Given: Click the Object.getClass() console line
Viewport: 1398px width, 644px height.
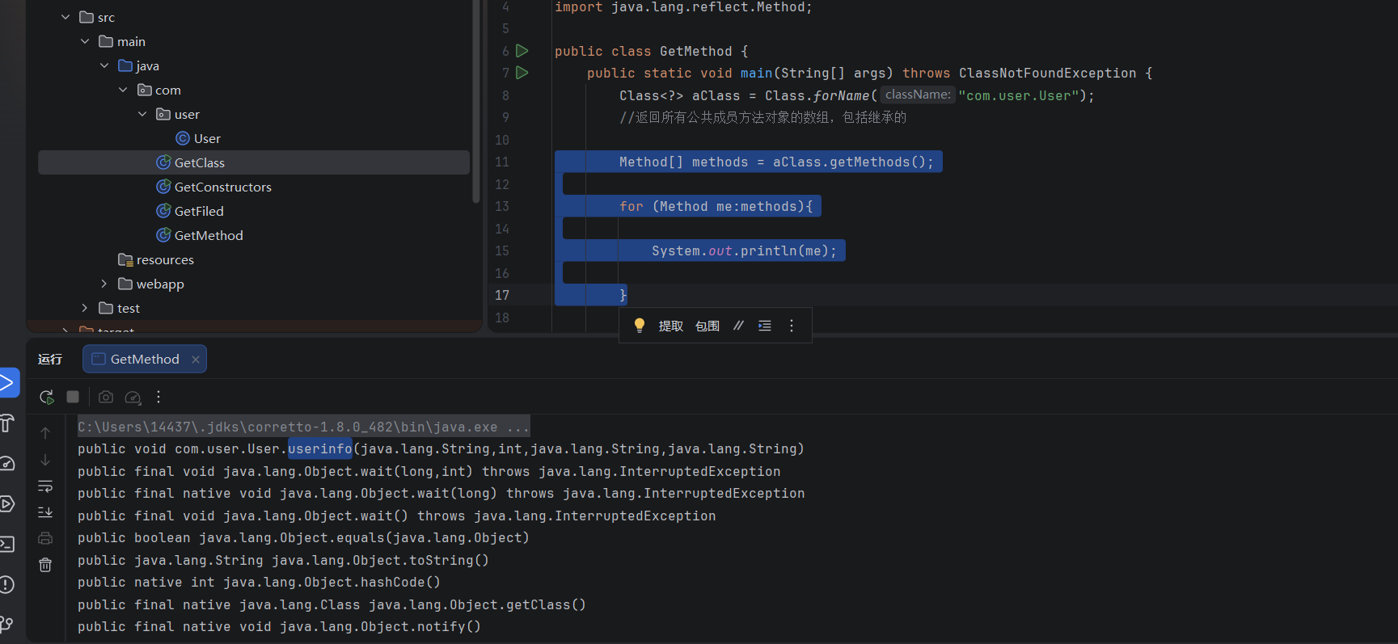Looking at the screenshot, I should (x=332, y=604).
